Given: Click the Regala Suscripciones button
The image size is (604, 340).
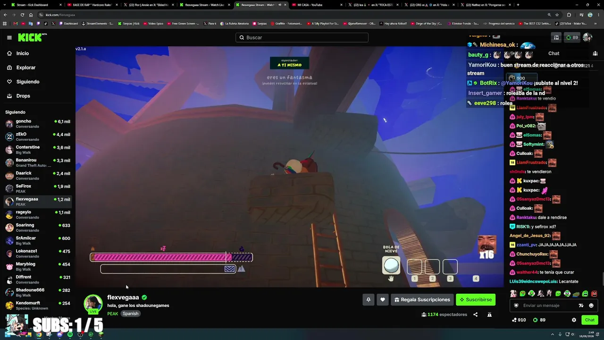Looking at the screenshot, I should (422, 299).
